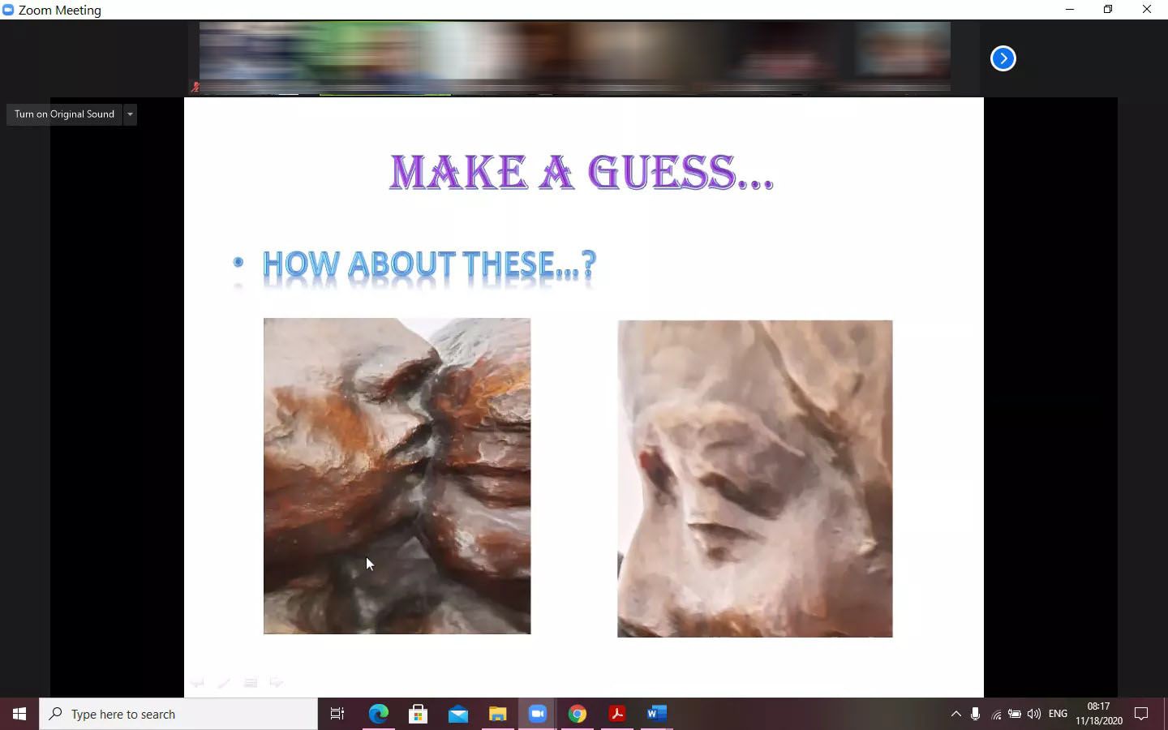
Task: Open the dropdown arrow beside Original Sound
Action: 130,114
